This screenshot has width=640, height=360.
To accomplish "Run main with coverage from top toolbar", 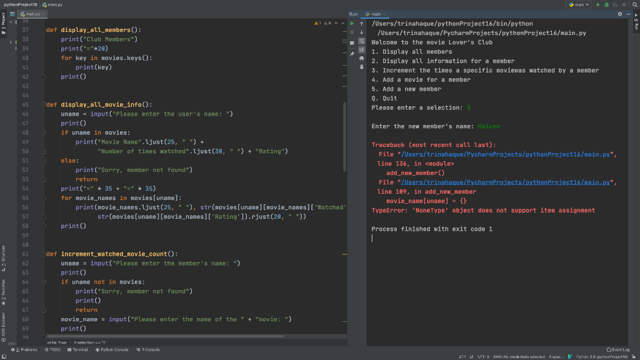I will 615,4.
